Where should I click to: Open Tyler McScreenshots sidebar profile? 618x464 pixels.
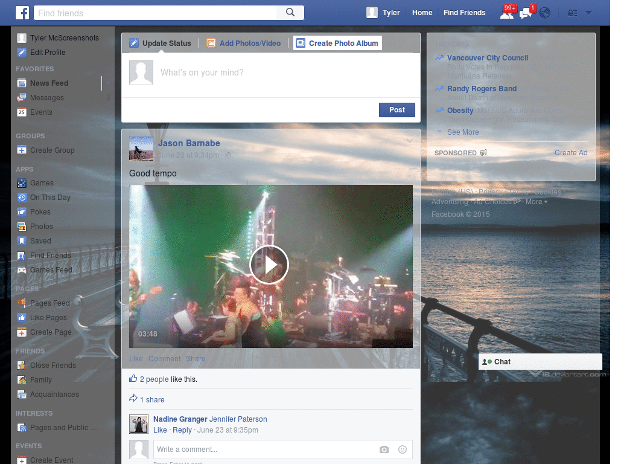[x=58, y=38]
